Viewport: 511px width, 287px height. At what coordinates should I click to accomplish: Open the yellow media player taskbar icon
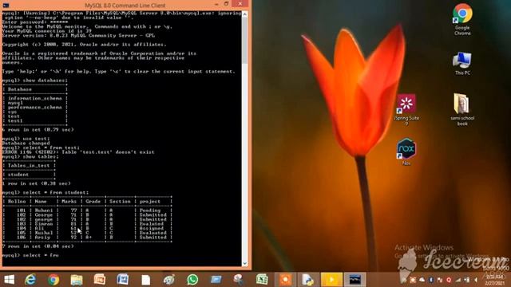(331, 280)
